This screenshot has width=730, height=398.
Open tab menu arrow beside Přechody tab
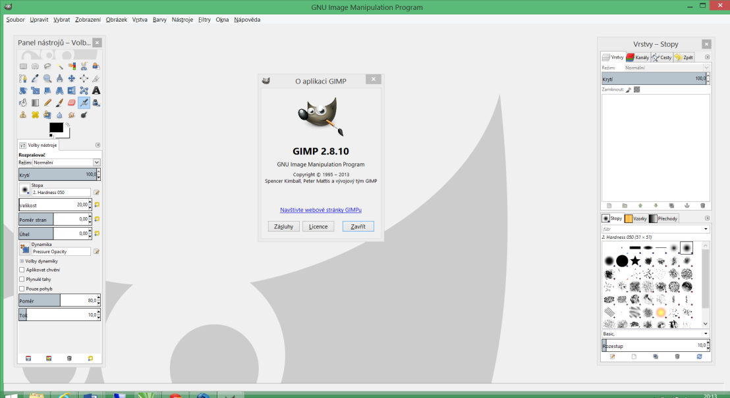[x=707, y=218]
